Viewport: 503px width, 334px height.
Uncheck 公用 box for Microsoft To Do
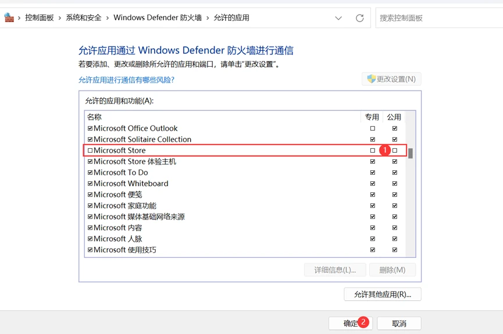395,173
